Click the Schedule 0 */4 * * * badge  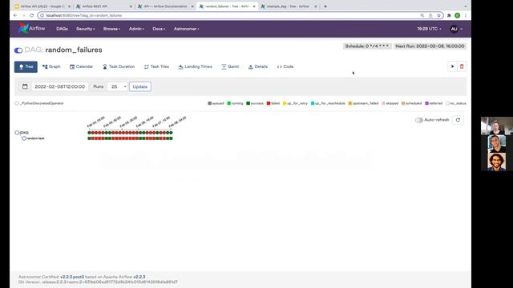pyautogui.click(x=367, y=46)
